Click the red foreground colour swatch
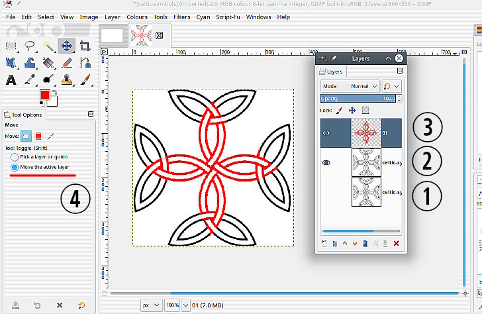The width and height of the screenshot is (482, 314). [x=45, y=95]
